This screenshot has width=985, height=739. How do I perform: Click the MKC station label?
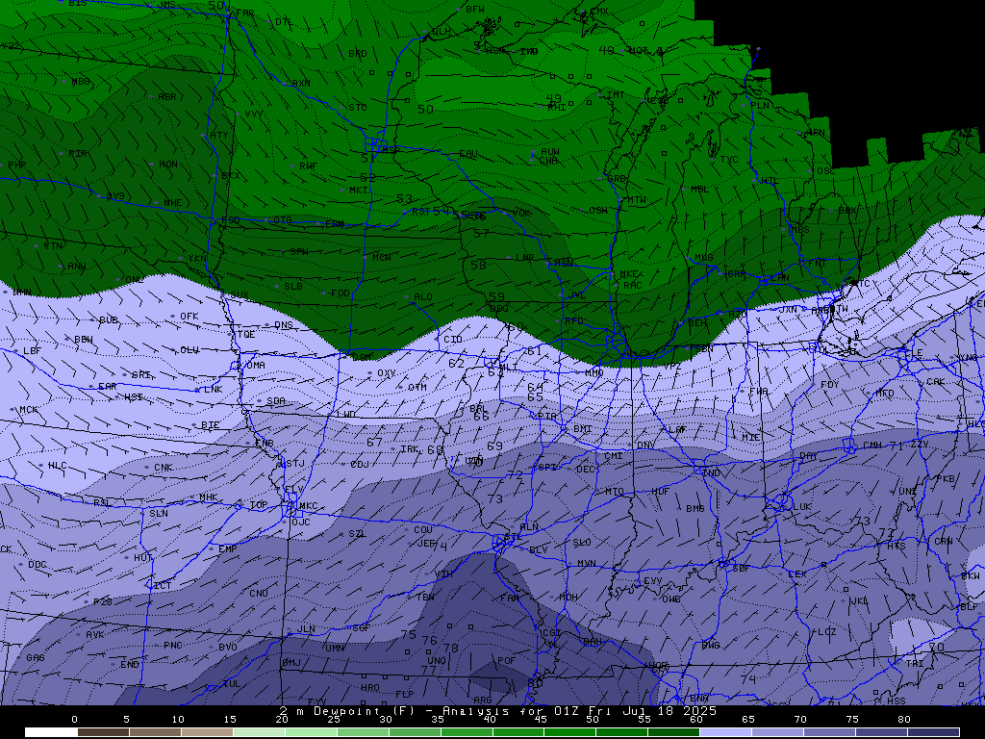coord(309,506)
